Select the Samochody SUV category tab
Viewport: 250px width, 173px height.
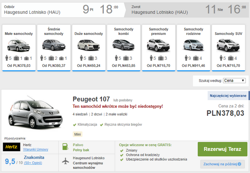[228, 48]
